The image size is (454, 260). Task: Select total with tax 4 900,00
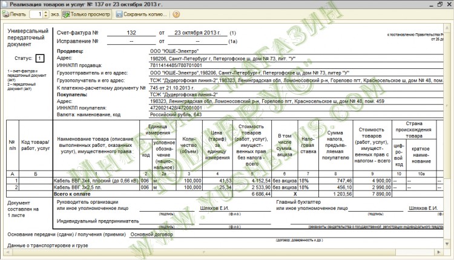372,181
